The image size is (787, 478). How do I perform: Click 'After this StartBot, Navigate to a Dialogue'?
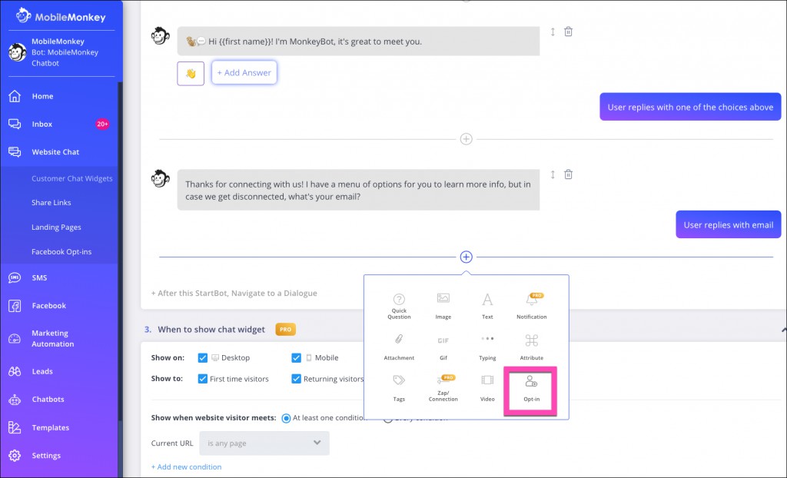click(234, 294)
